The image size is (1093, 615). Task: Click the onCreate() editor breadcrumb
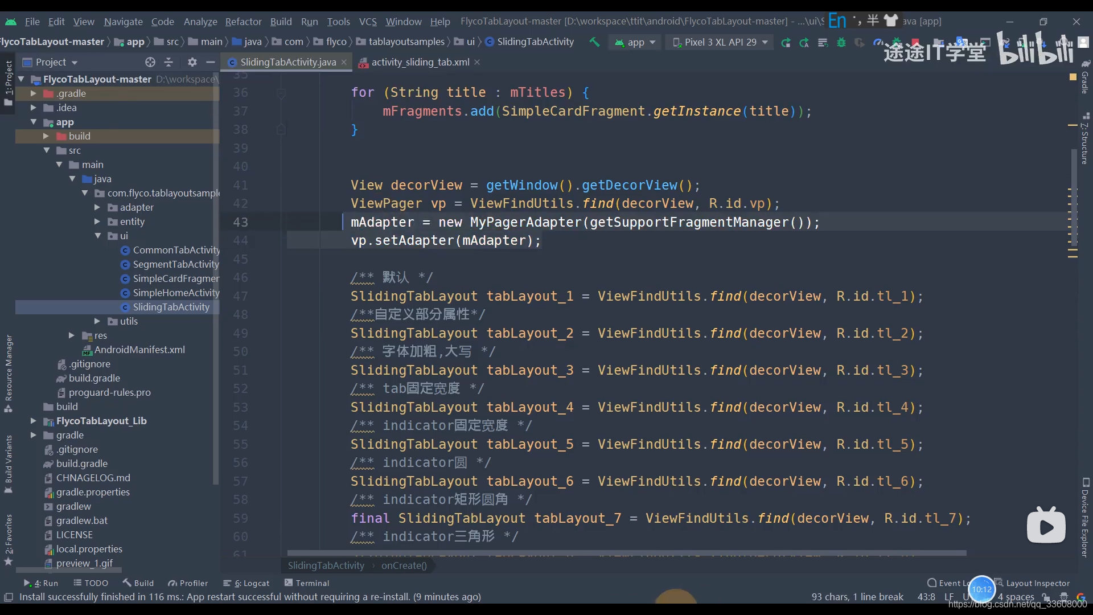coord(404,565)
